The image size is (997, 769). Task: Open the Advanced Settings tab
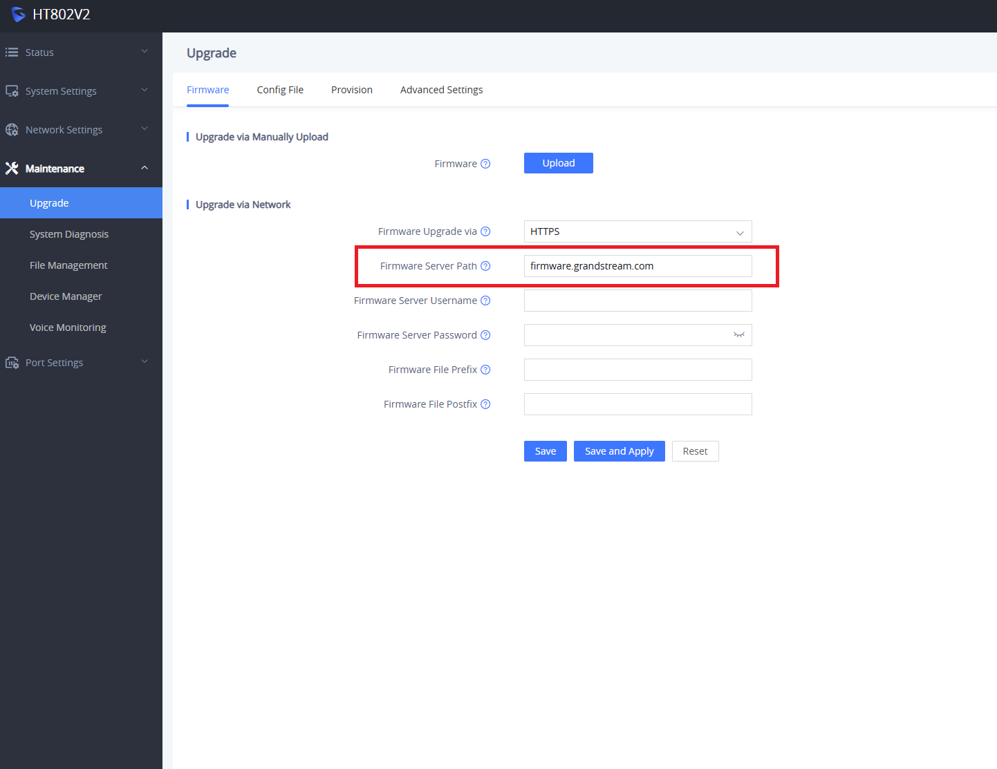click(x=441, y=90)
